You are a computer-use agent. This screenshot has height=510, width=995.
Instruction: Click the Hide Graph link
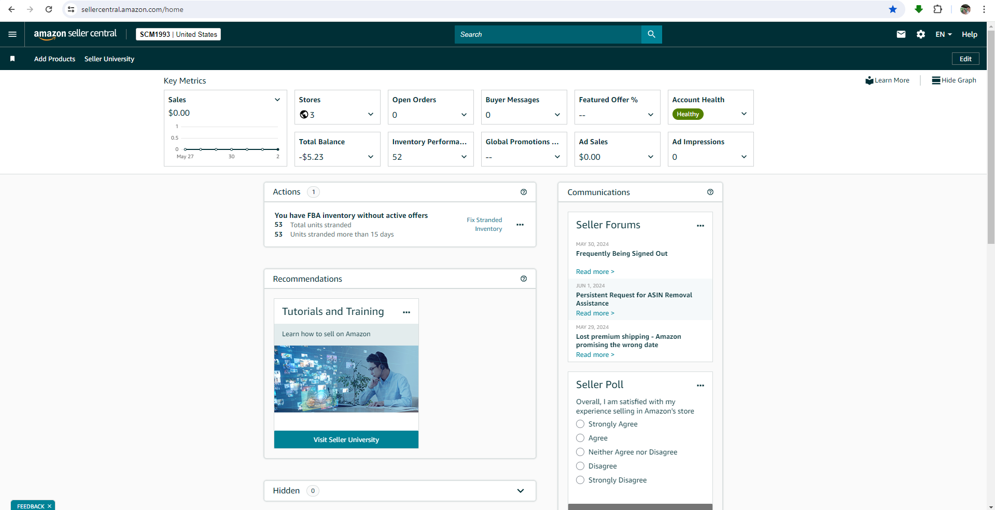pyautogui.click(x=959, y=80)
